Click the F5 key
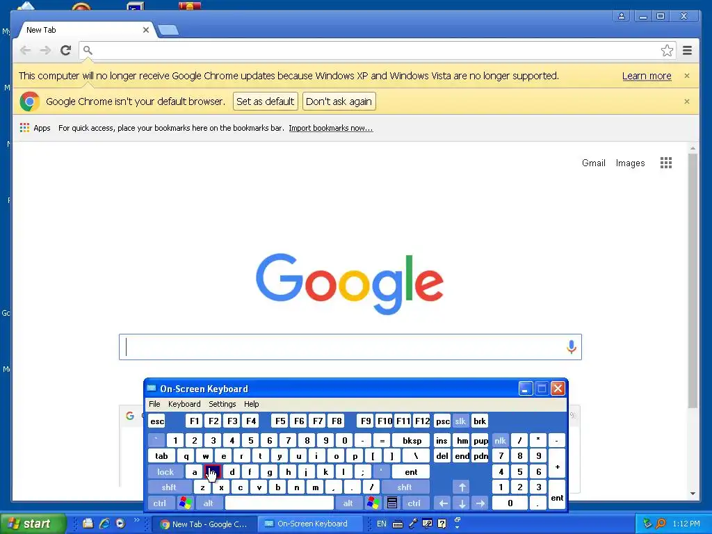712x534 pixels. coord(280,421)
